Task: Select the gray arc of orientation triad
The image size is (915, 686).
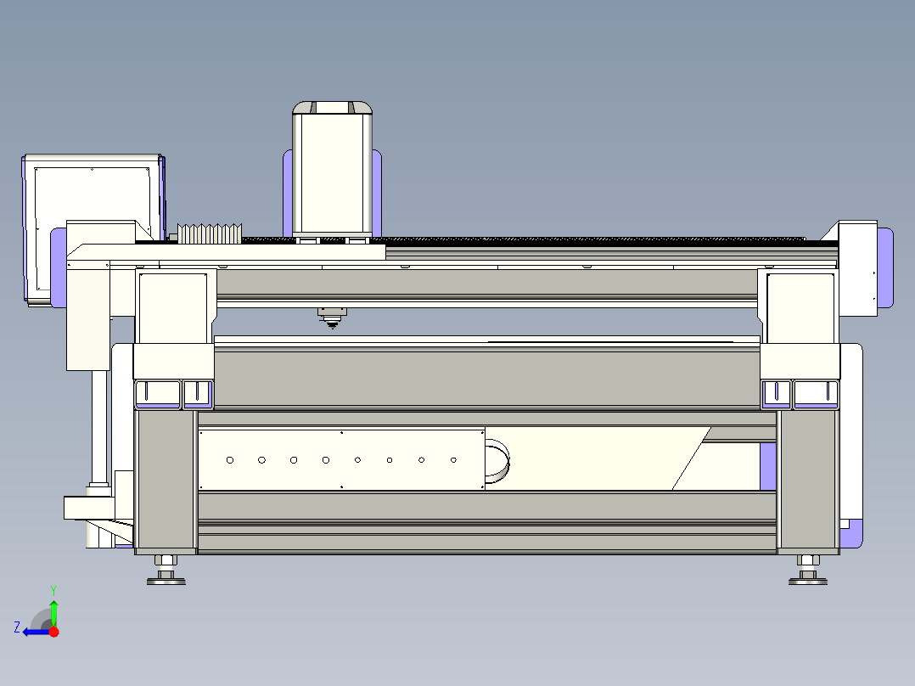Action: coord(41,618)
